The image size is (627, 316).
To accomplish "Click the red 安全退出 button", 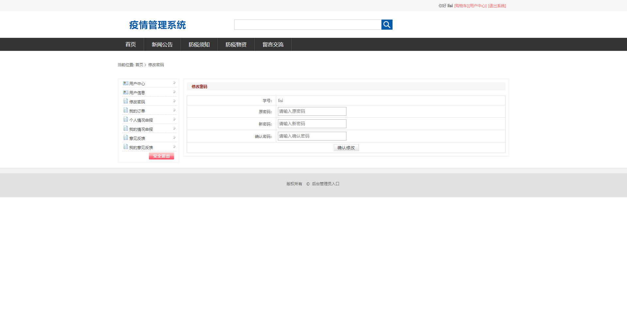I will [x=161, y=156].
